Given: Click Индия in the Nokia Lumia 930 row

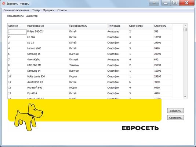Looking at the screenshot, I should point(88,76).
